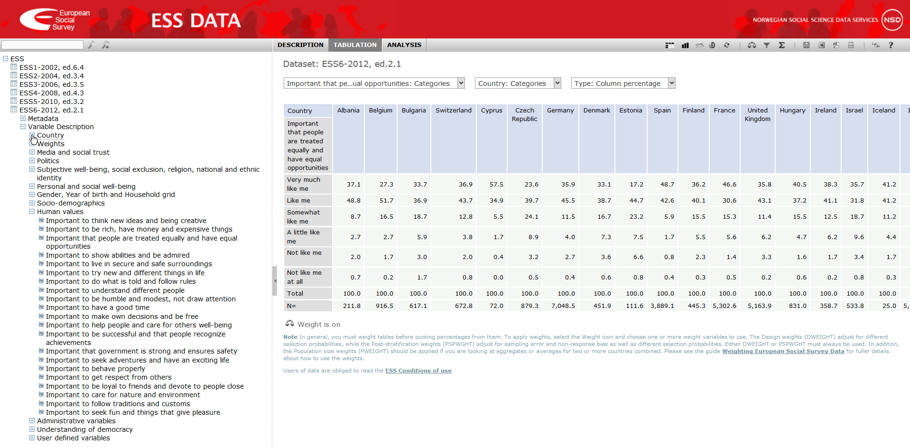
Task: Open the Weight scales icon
Action: pyautogui.click(x=752, y=45)
